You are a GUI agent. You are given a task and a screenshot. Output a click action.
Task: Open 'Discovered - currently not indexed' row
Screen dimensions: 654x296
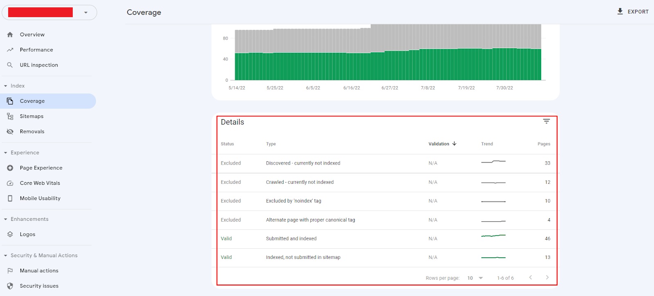point(303,163)
